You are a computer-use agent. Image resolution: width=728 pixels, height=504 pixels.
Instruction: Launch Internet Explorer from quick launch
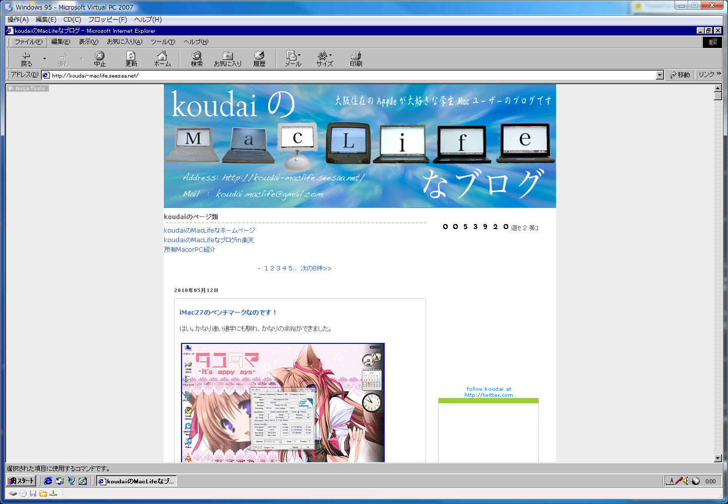pos(48,481)
